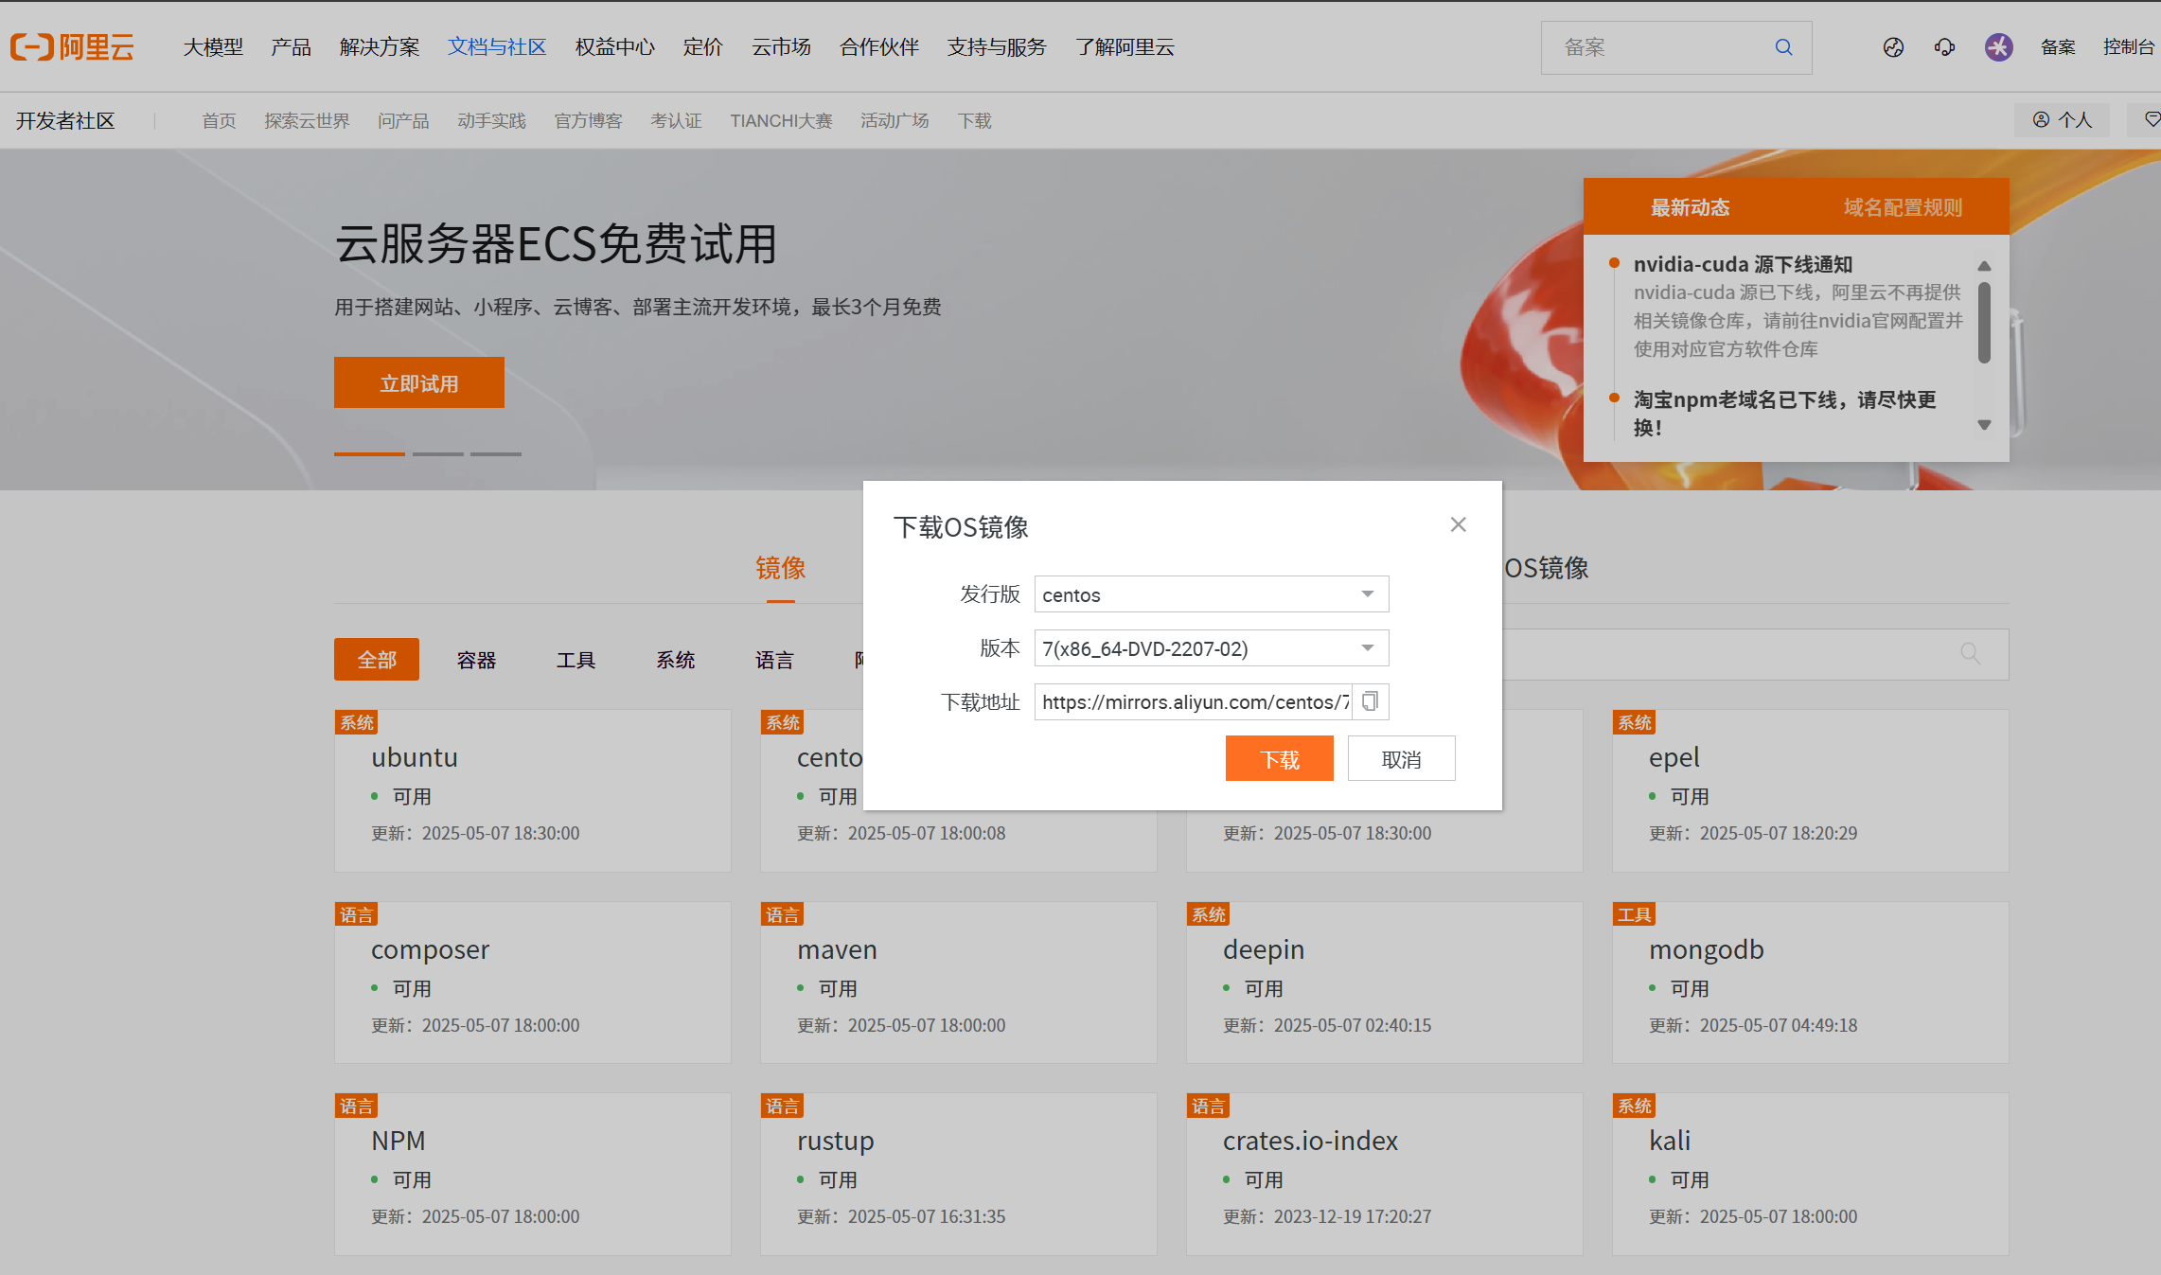The width and height of the screenshot is (2161, 1275).
Task: Copy the download URL with copy icon
Action: click(1370, 701)
